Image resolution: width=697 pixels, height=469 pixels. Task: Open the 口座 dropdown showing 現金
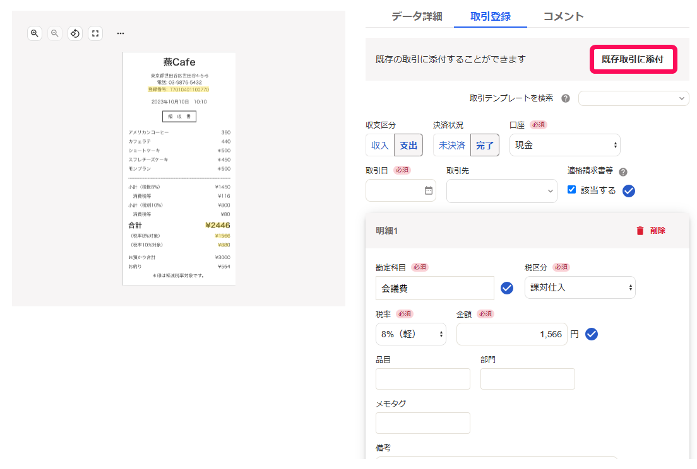564,145
